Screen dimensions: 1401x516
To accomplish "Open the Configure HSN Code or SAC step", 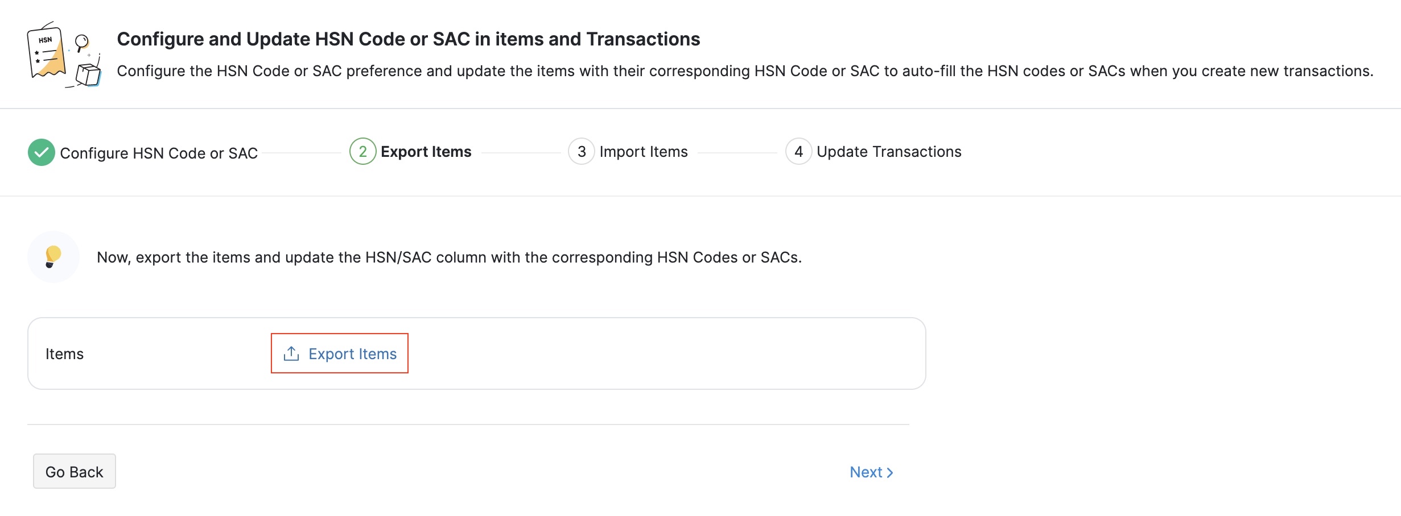I will (159, 153).
